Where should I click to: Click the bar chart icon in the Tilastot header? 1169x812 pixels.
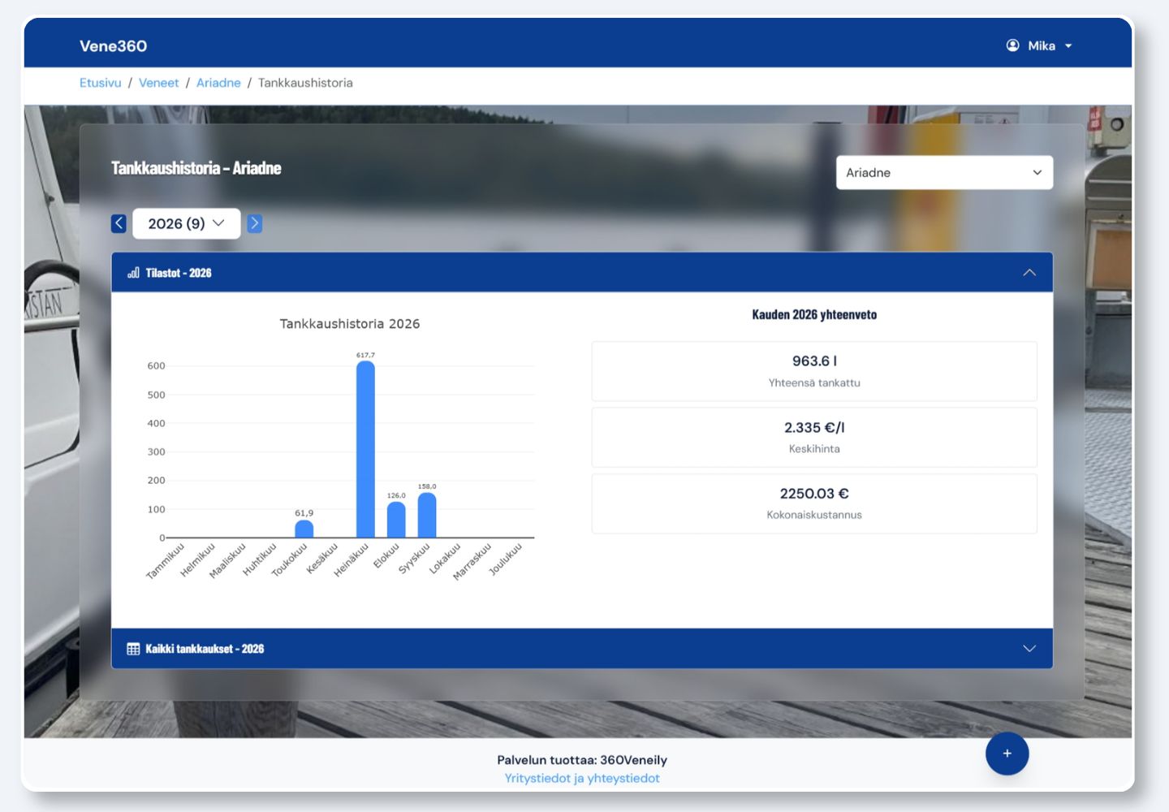tap(133, 273)
